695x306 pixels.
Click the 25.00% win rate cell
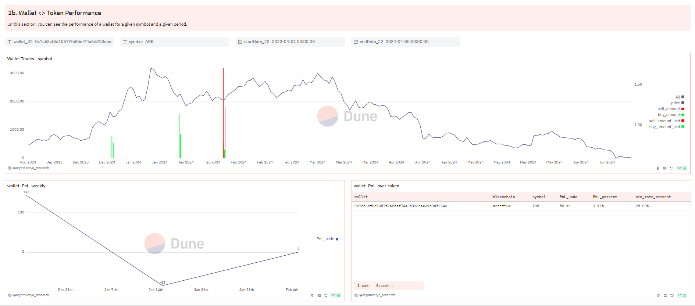pyautogui.click(x=642, y=206)
